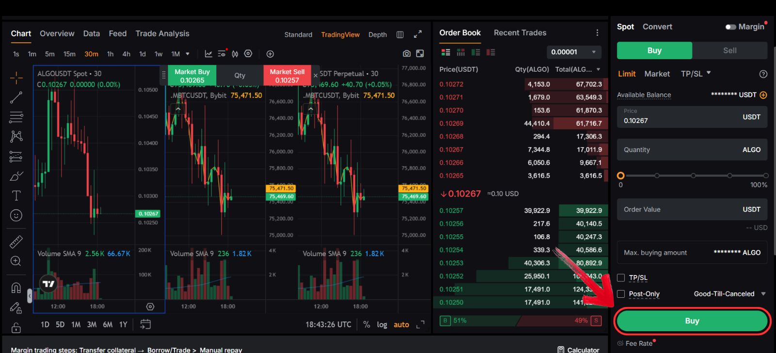Switch to the Overview tab
Screen dimensions: 776x353
57,33
